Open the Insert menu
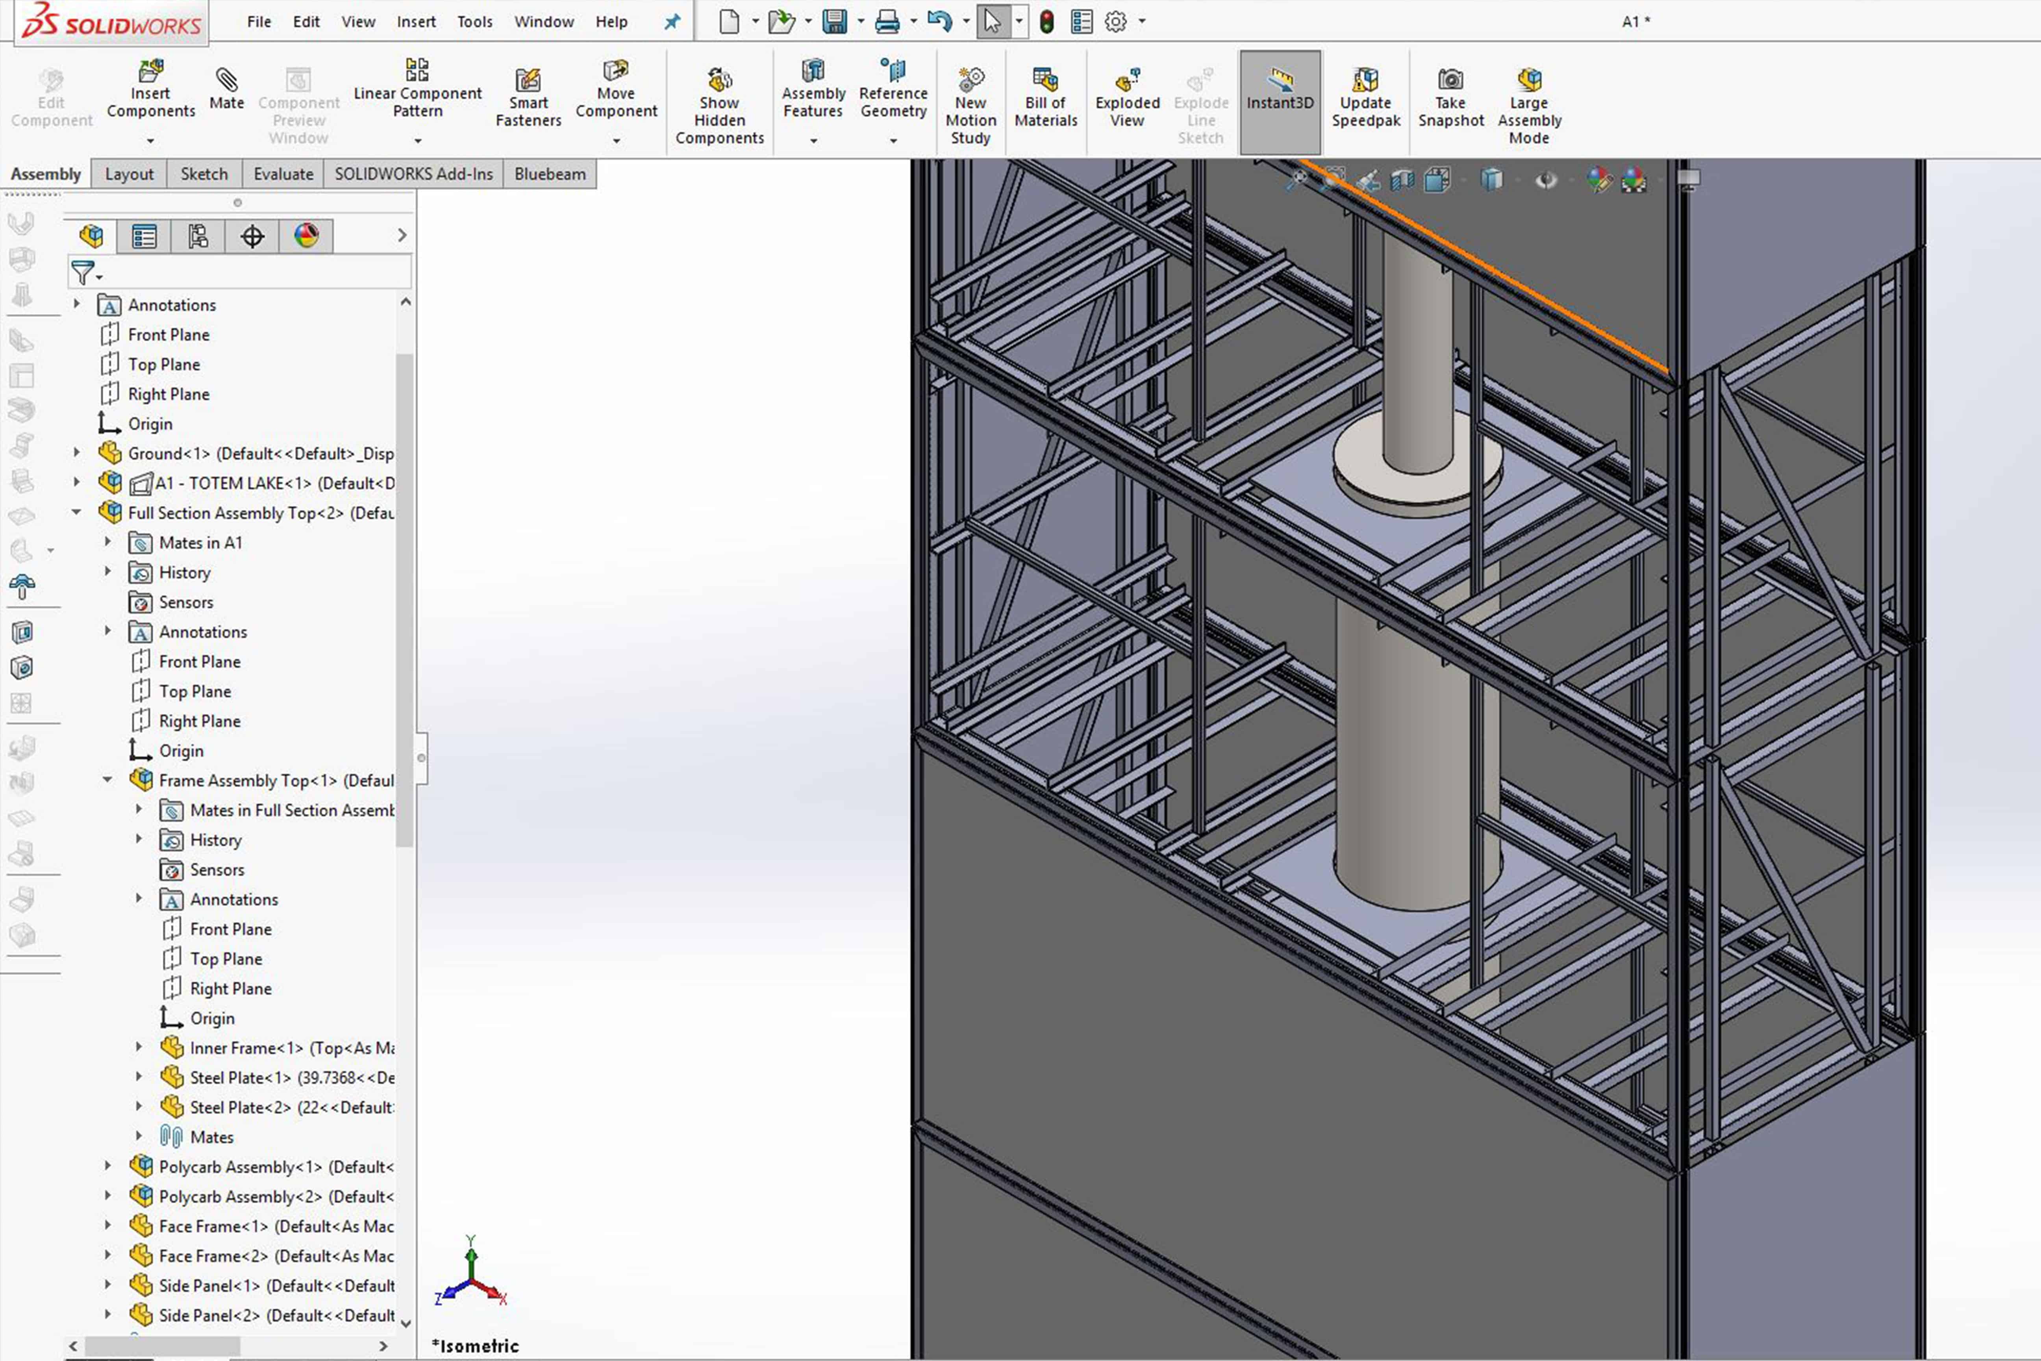This screenshot has height=1361, width=2041. [417, 22]
